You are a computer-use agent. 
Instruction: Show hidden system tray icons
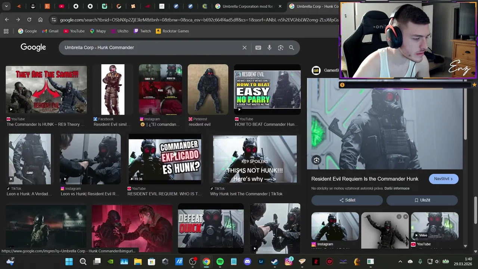point(400,262)
